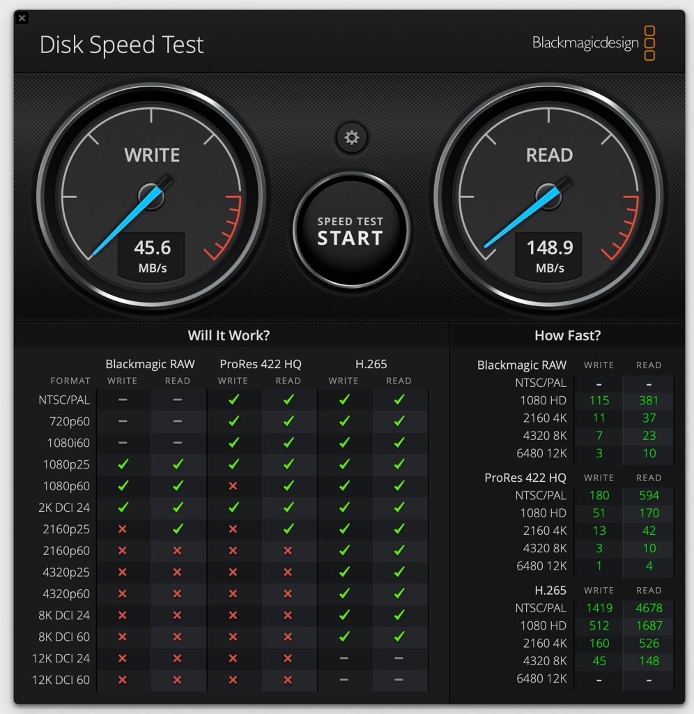Viewport: 694px width, 714px height.
Task: Click the 'Disk Speed Test' title
Action: 121,45
